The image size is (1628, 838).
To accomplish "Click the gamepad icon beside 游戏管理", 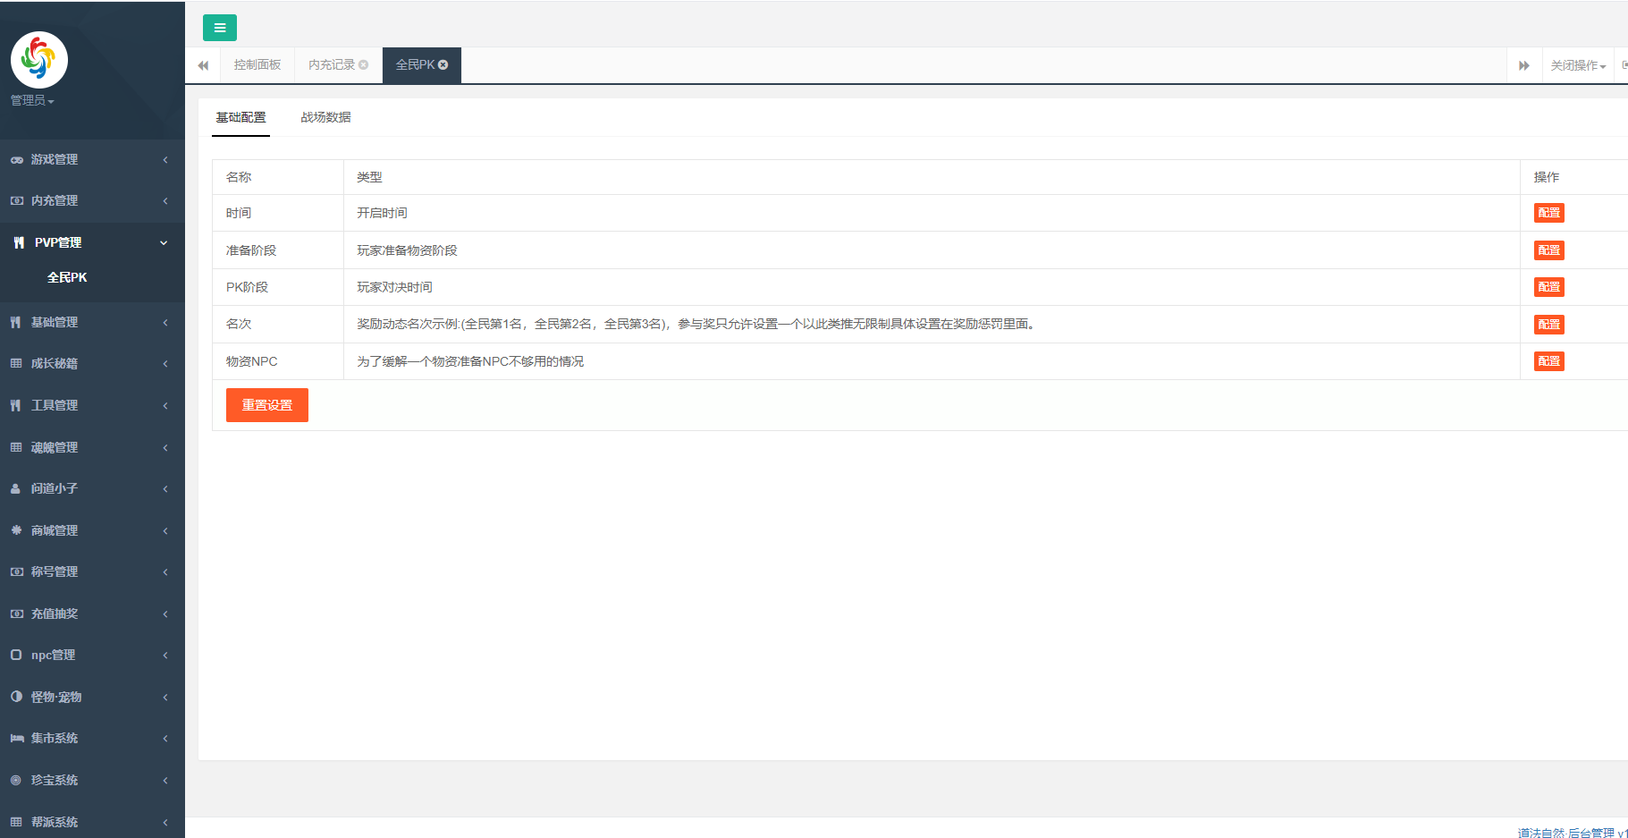I will [x=16, y=160].
